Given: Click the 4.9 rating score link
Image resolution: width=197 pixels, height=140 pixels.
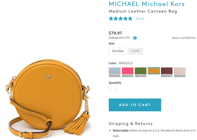Looking at the screenshot, I should (138, 19).
